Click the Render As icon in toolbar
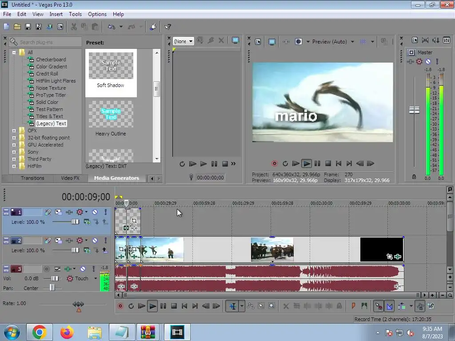Viewport: 455px width, 341px height. 49,27
